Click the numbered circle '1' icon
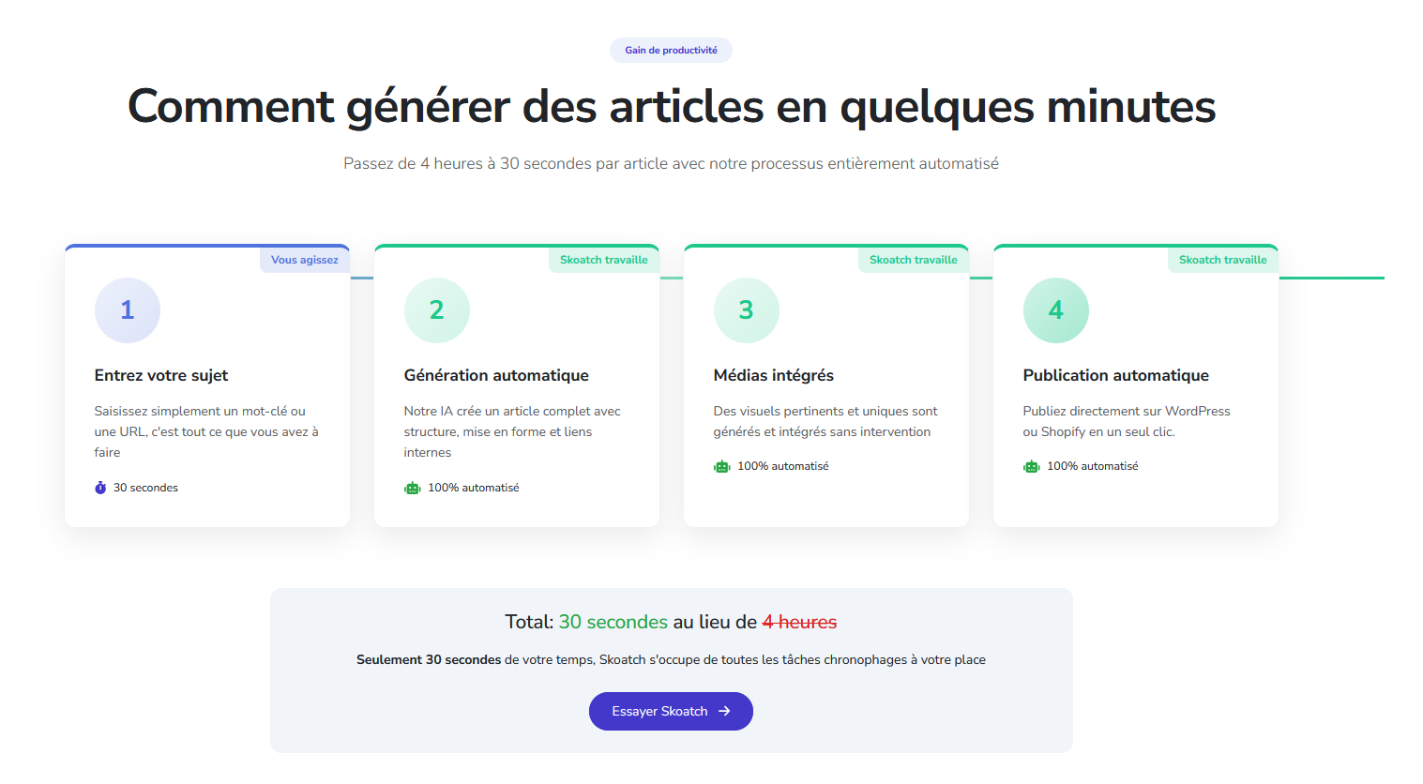The width and height of the screenshot is (1423, 784). (x=127, y=309)
